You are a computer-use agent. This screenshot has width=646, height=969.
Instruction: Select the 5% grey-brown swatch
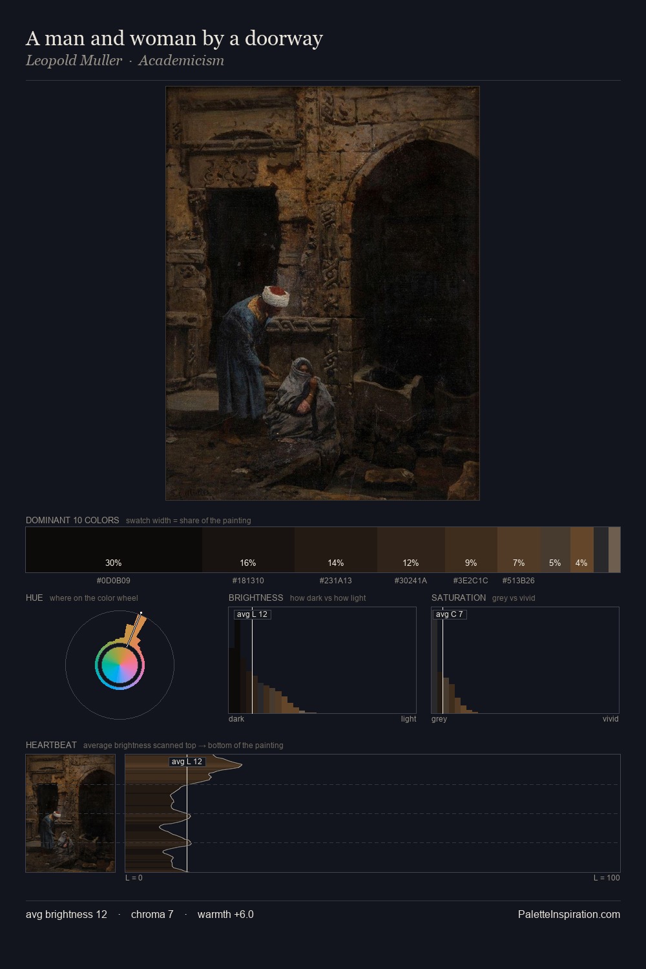[x=556, y=550]
